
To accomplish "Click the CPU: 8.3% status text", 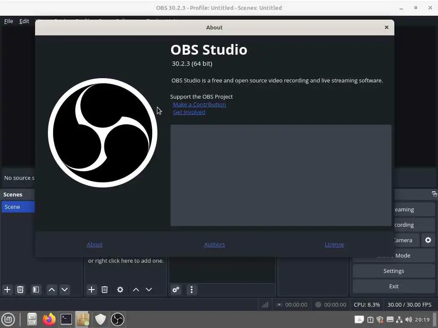I will (367, 305).
